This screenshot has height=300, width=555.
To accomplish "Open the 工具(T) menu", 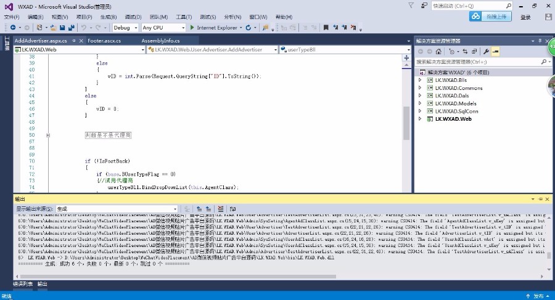I will click(x=184, y=17).
